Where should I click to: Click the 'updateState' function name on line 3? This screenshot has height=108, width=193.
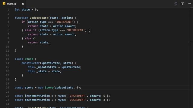[x=39, y=18]
